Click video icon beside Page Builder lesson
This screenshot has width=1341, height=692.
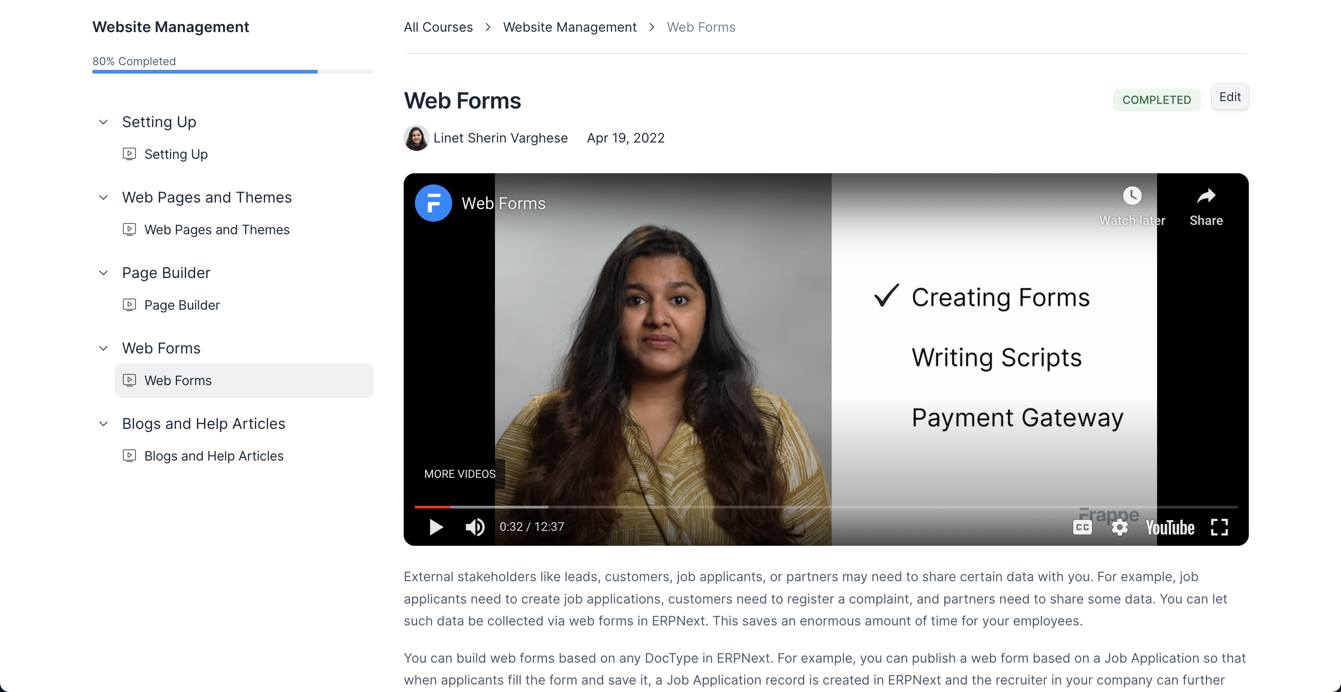129,305
